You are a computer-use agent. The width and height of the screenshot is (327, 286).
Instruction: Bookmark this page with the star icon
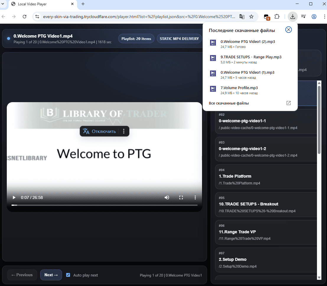[x=251, y=17]
